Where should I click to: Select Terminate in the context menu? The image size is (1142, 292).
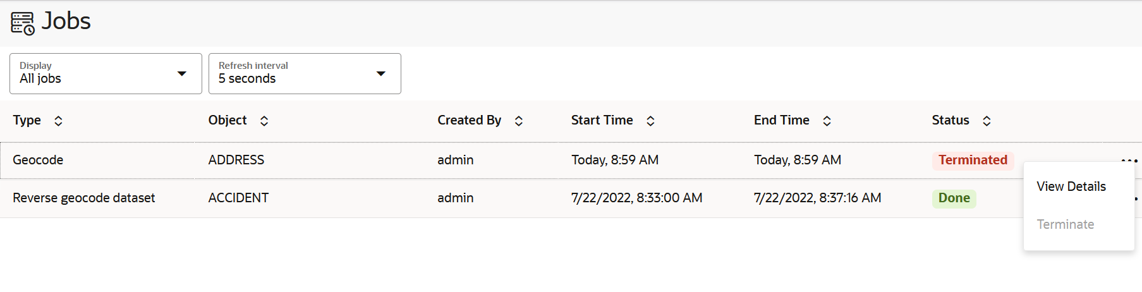click(x=1066, y=224)
